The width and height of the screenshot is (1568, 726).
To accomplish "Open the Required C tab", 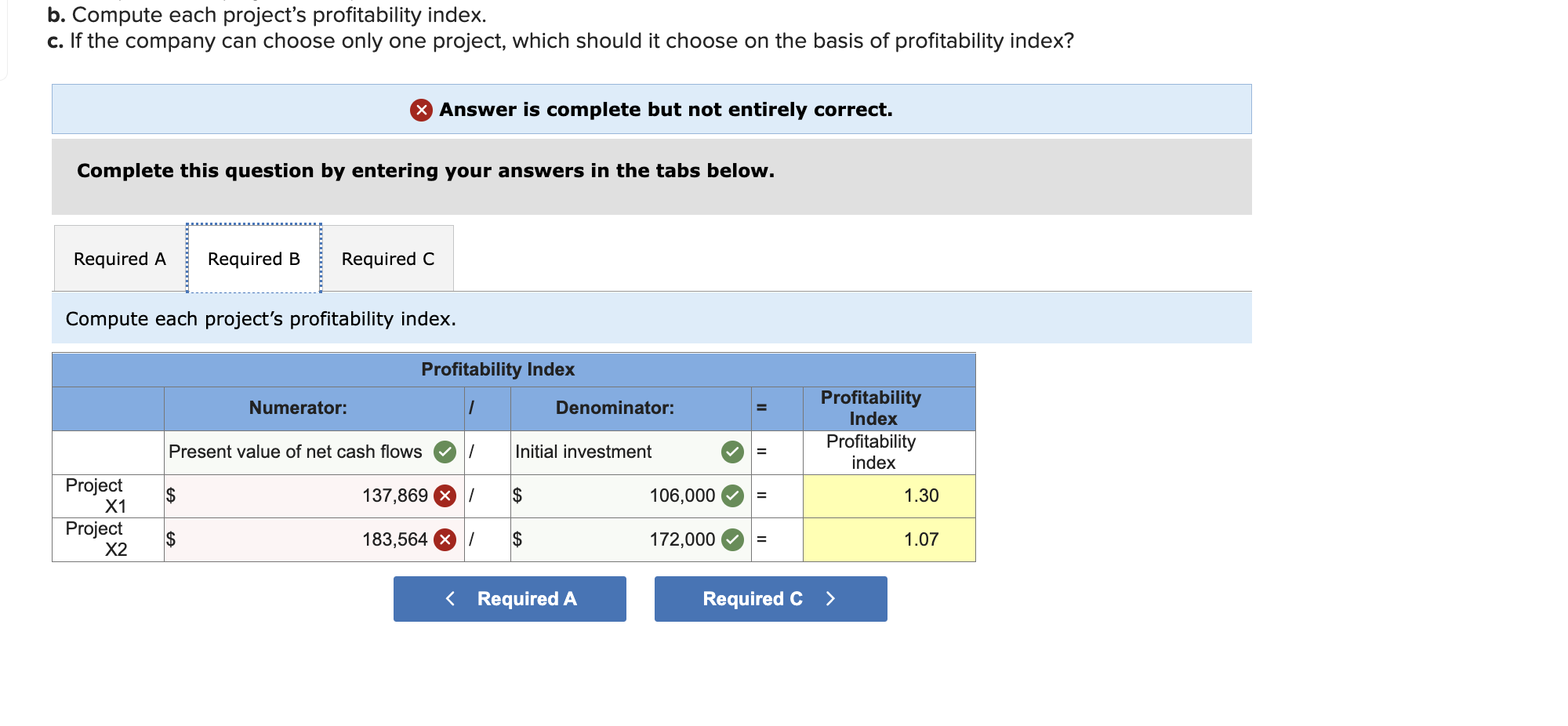I will [x=388, y=259].
